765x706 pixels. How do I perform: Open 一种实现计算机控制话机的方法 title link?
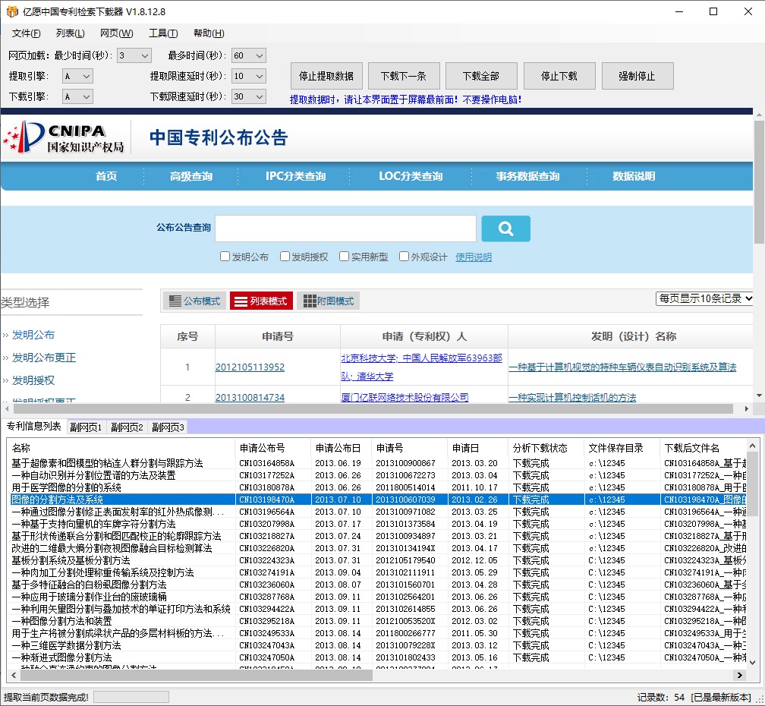pos(572,397)
